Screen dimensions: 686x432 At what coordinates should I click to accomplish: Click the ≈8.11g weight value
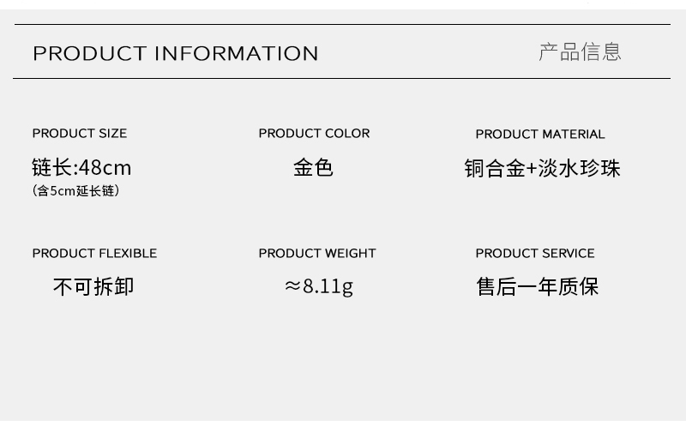[319, 287]
